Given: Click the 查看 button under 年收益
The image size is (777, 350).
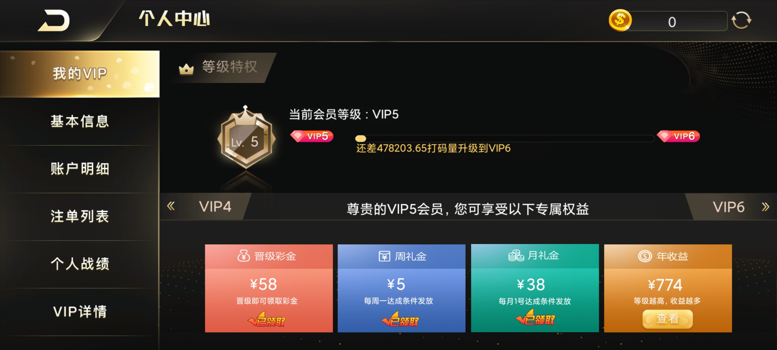Looking at the screenshot, I should click(x=668, y=319).
